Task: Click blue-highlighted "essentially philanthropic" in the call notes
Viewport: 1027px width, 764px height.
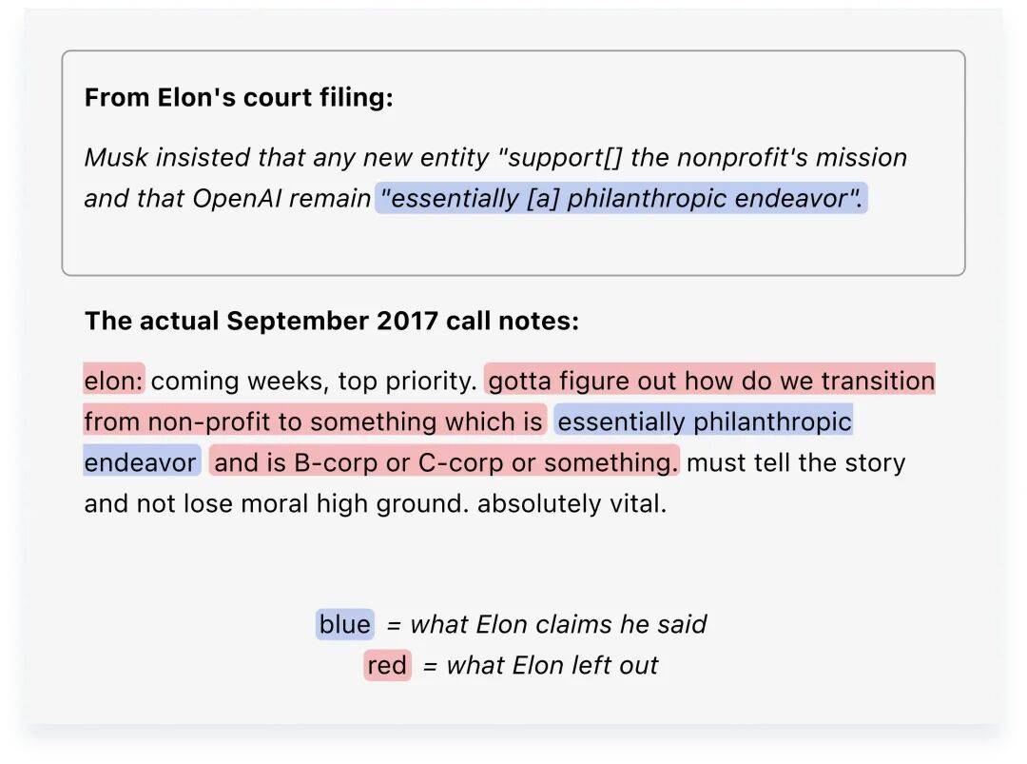Action: (x=704, y=421)
